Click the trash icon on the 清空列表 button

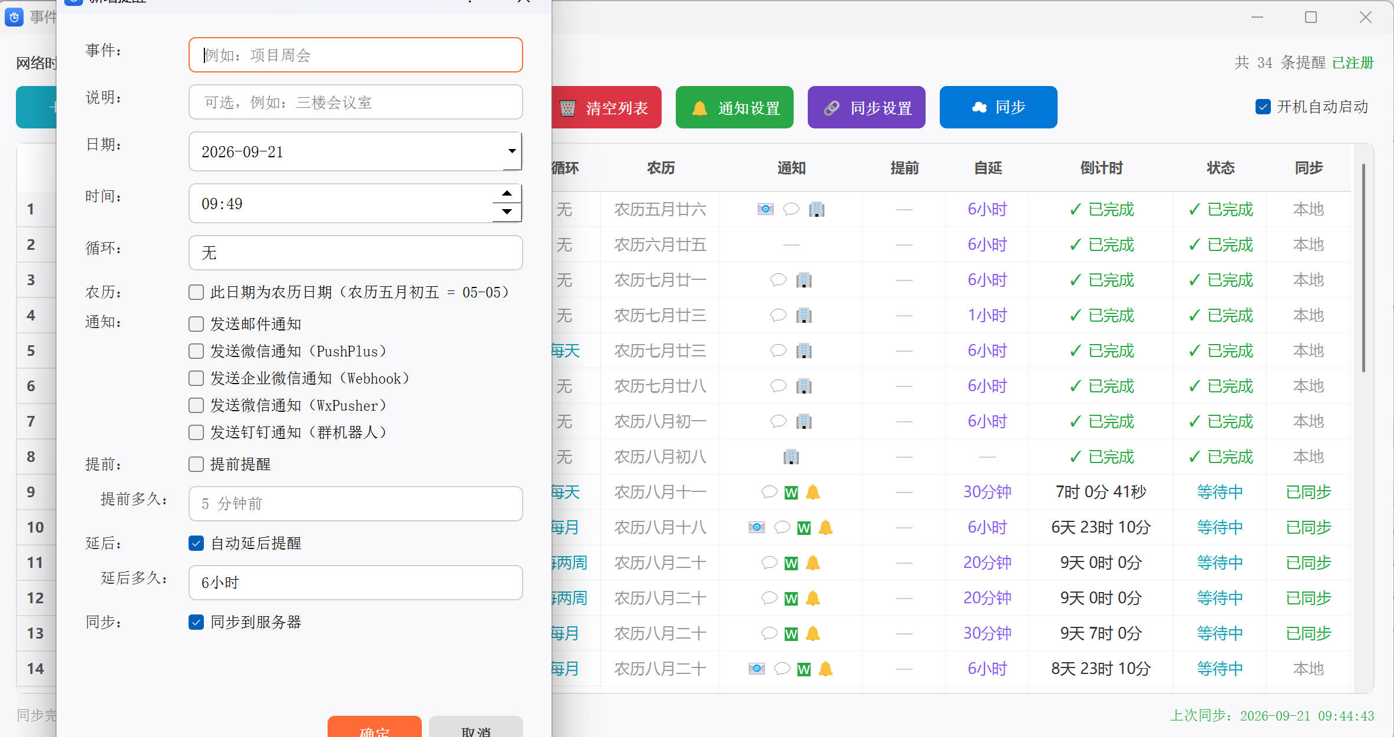[x=567, y=108]
